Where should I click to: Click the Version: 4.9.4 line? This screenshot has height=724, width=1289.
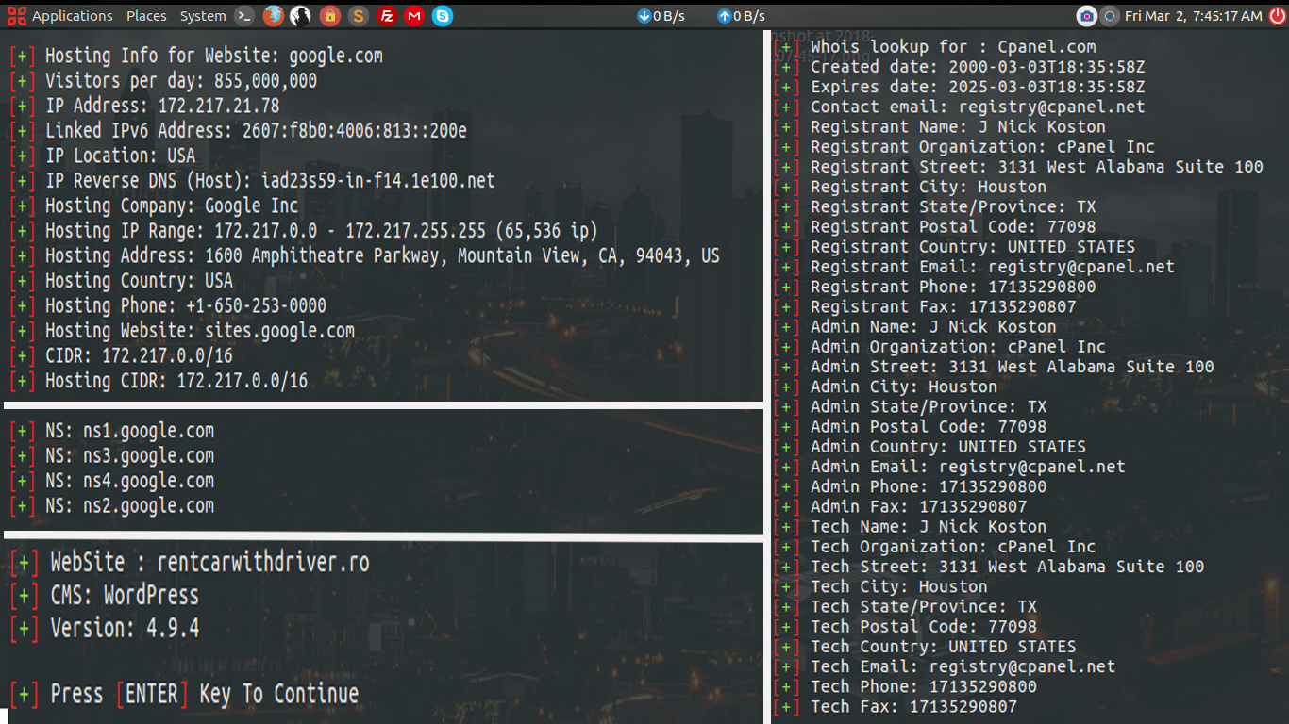(x=105, y=629)
